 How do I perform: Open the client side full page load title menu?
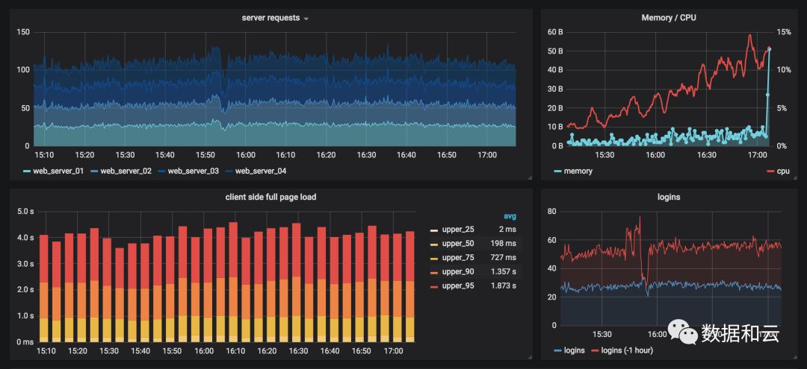270,197
